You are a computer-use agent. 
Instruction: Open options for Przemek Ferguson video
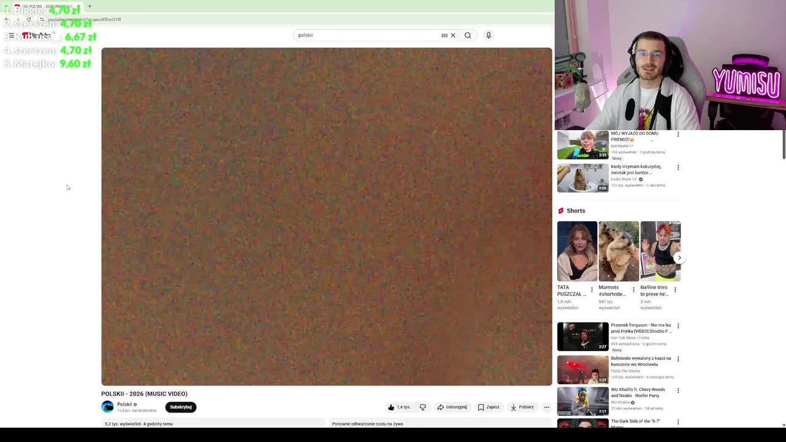point(678,326)
